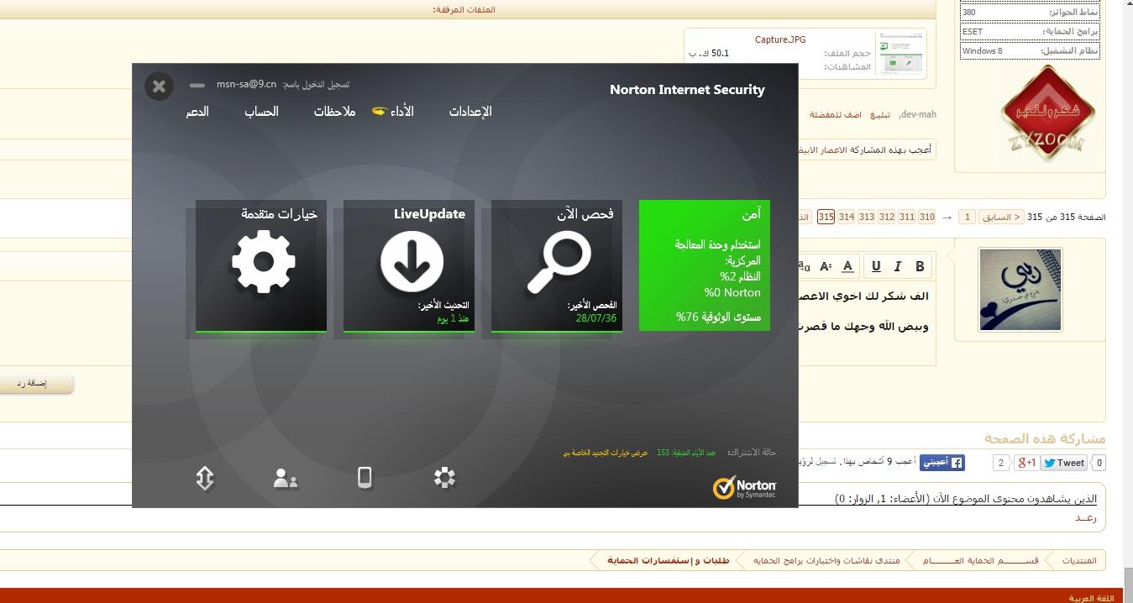This screenshot has width=1133, height=603.
Task: Open the family users icon in Norton
Action: pos(286,478)
